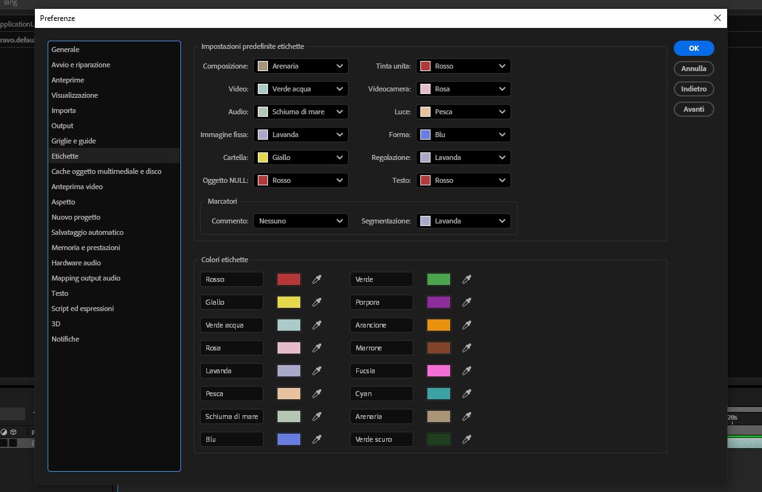Open the Arancione color swatch
This screenshot has width=762, height=492.
point(439,325)
